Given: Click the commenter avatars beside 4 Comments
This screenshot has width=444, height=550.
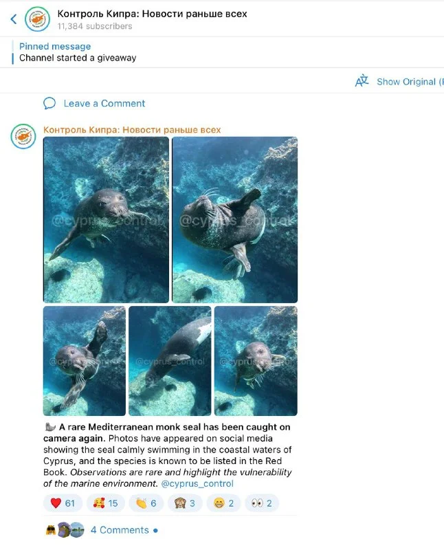Looking at the screenshot, I should (x=65, y=529).
